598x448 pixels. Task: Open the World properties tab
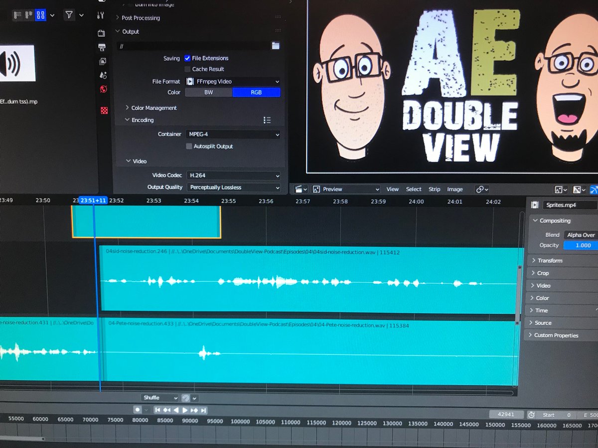tap(104, 89)
